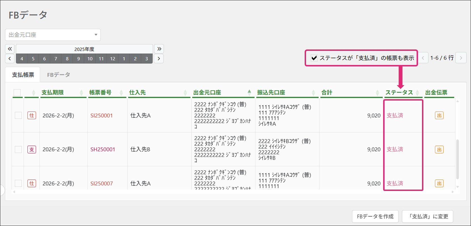Jump to next fiscal year double-arrow
This screenshot has width=471, height=226.
click(159, 49)
